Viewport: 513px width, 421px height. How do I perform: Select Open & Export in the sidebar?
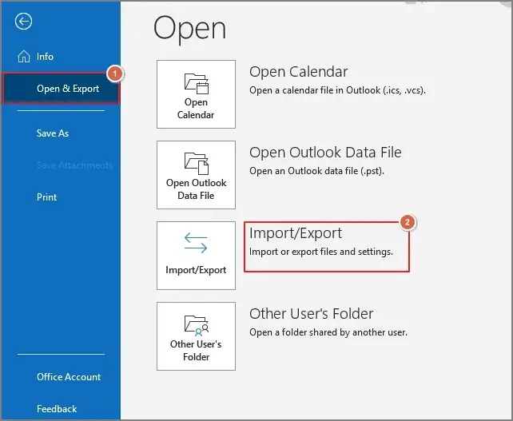(68, 89)
